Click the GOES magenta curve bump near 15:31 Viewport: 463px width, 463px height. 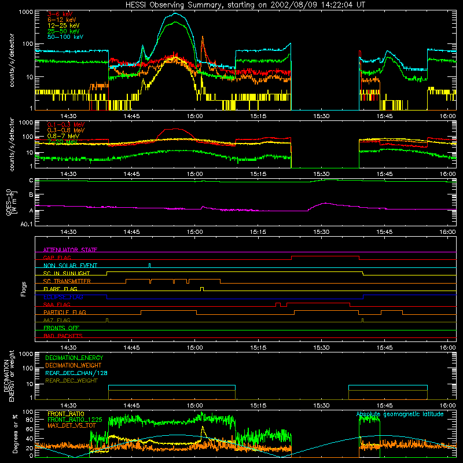[325, 203]
